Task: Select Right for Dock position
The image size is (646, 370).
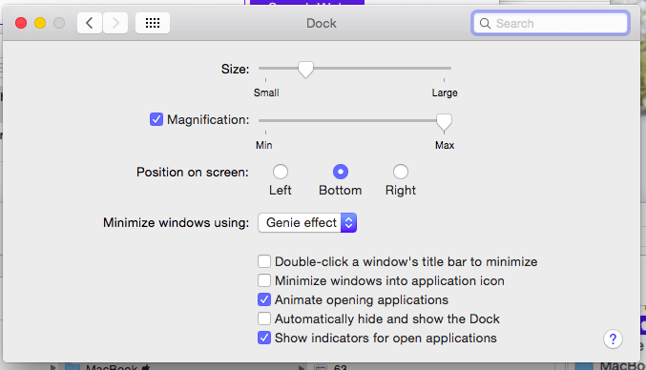Action: (x=401, y=172)
